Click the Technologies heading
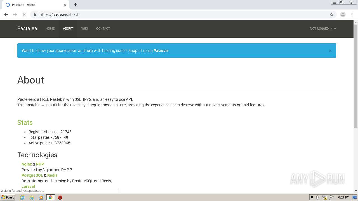358x201 pixels. click(x=37, y=155)
